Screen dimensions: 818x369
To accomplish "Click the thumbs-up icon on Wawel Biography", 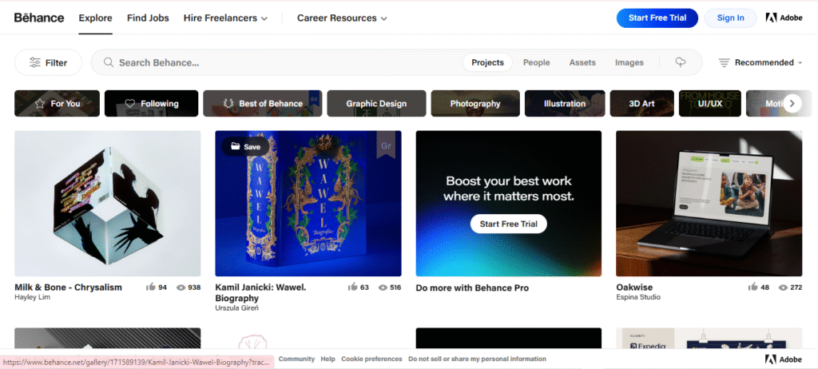I will (x=352, y=288).
